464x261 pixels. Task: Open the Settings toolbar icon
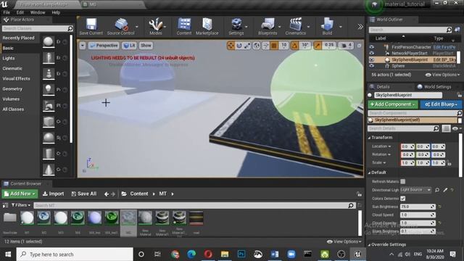coord(236,27)
